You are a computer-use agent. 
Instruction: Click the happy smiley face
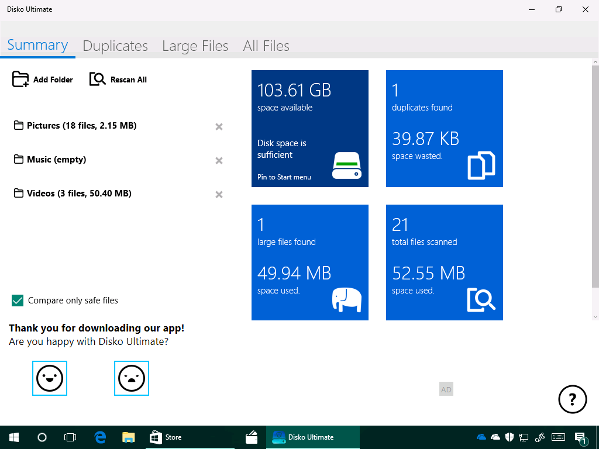pyautogui.click(x=50, y=378)
